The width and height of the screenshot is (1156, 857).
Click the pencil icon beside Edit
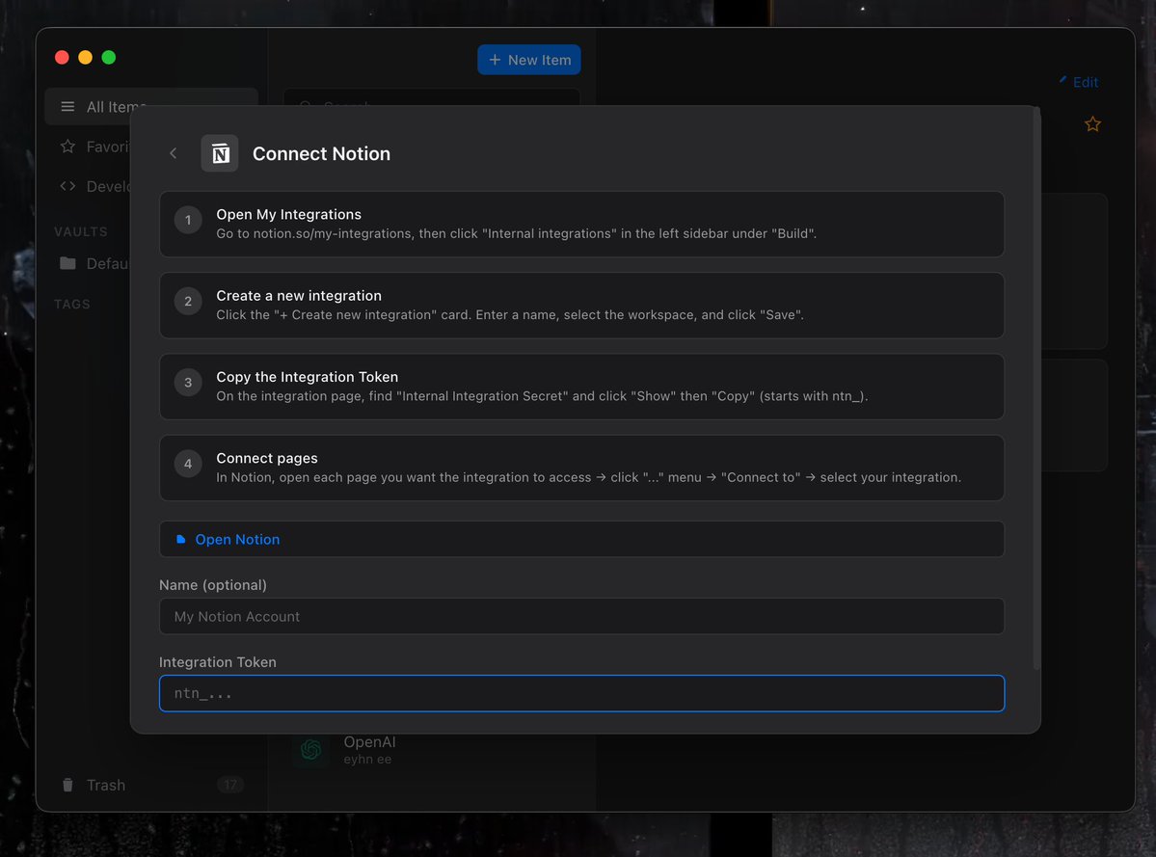pyautogui.click(x=1063, y=80)
